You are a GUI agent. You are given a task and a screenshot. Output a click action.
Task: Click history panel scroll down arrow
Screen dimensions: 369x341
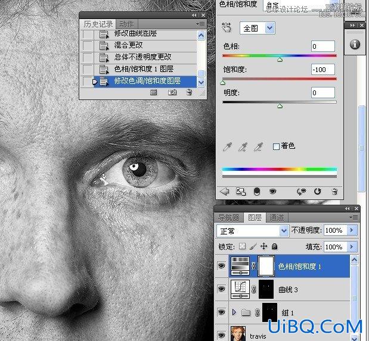click(x=201, y=83)
